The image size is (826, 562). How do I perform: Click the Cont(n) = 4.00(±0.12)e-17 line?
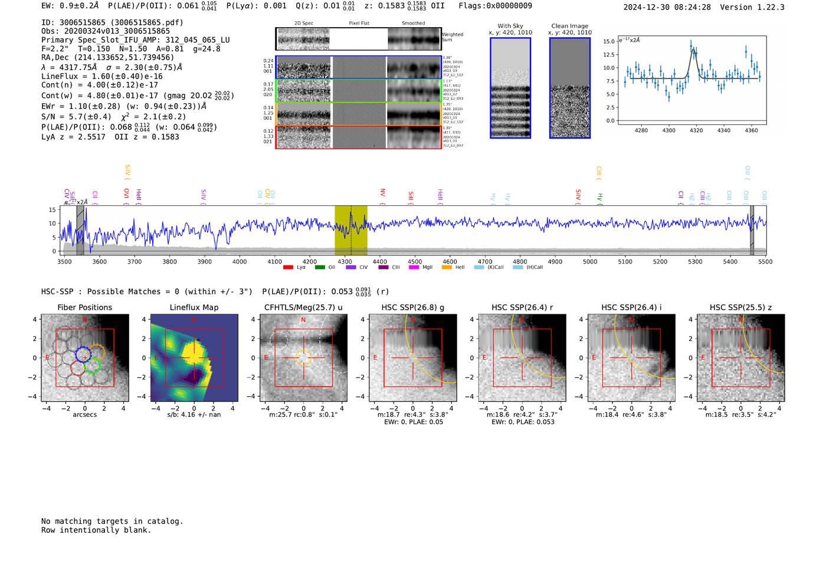[100, 85]
